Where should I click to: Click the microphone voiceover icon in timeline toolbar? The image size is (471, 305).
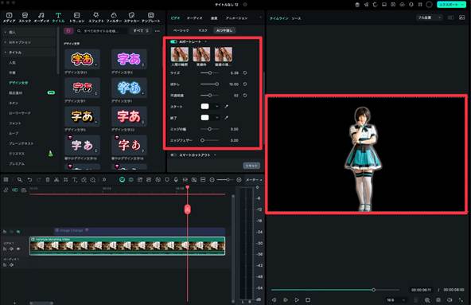pyautogui.click(x=176, y=179)
